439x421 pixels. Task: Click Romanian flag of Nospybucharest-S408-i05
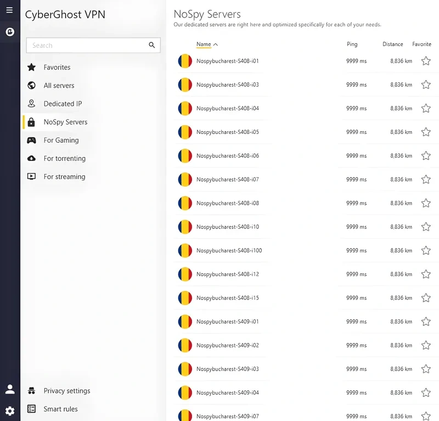pos(185,132)
